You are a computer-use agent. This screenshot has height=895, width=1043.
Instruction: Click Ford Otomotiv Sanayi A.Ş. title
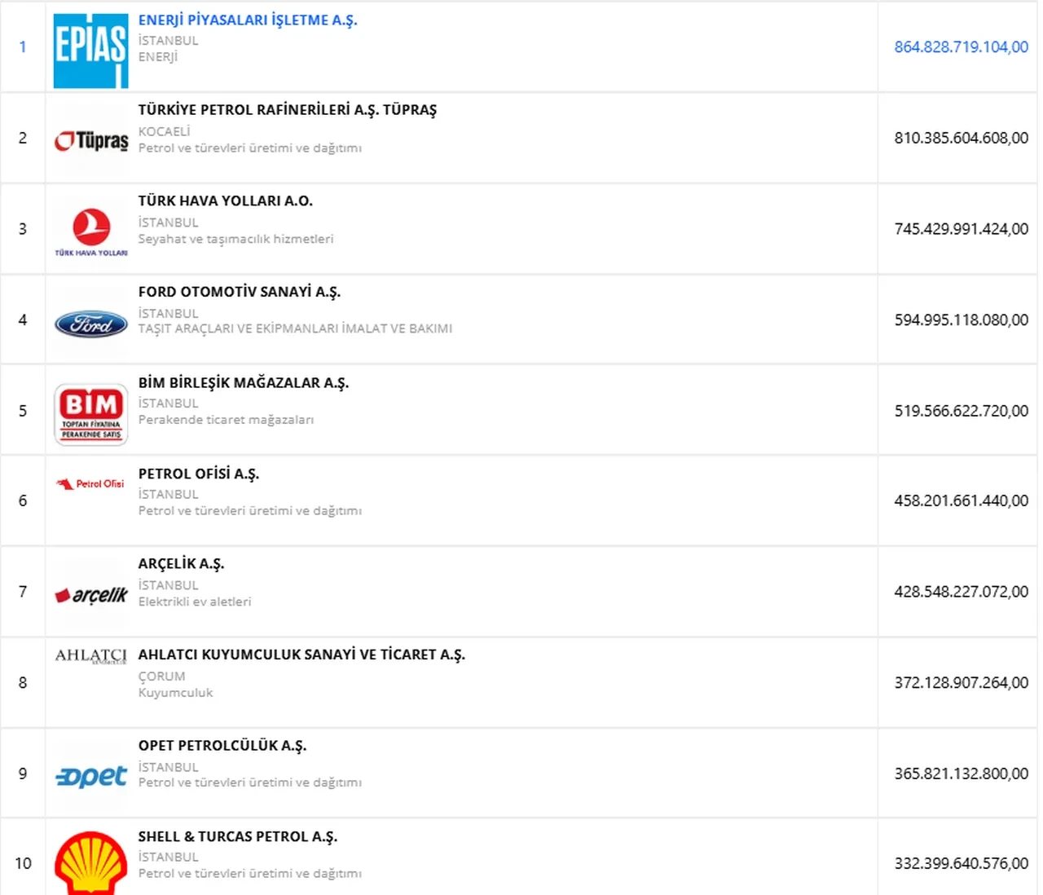click(239, 292)
